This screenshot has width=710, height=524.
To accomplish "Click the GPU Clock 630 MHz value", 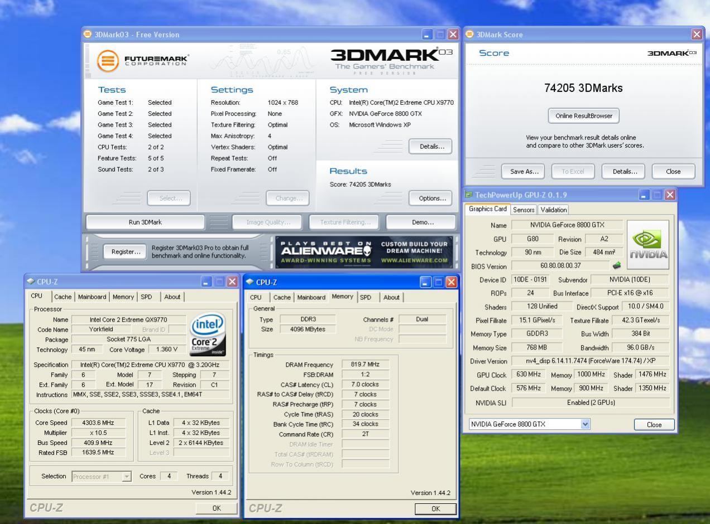I will (528, 375).
